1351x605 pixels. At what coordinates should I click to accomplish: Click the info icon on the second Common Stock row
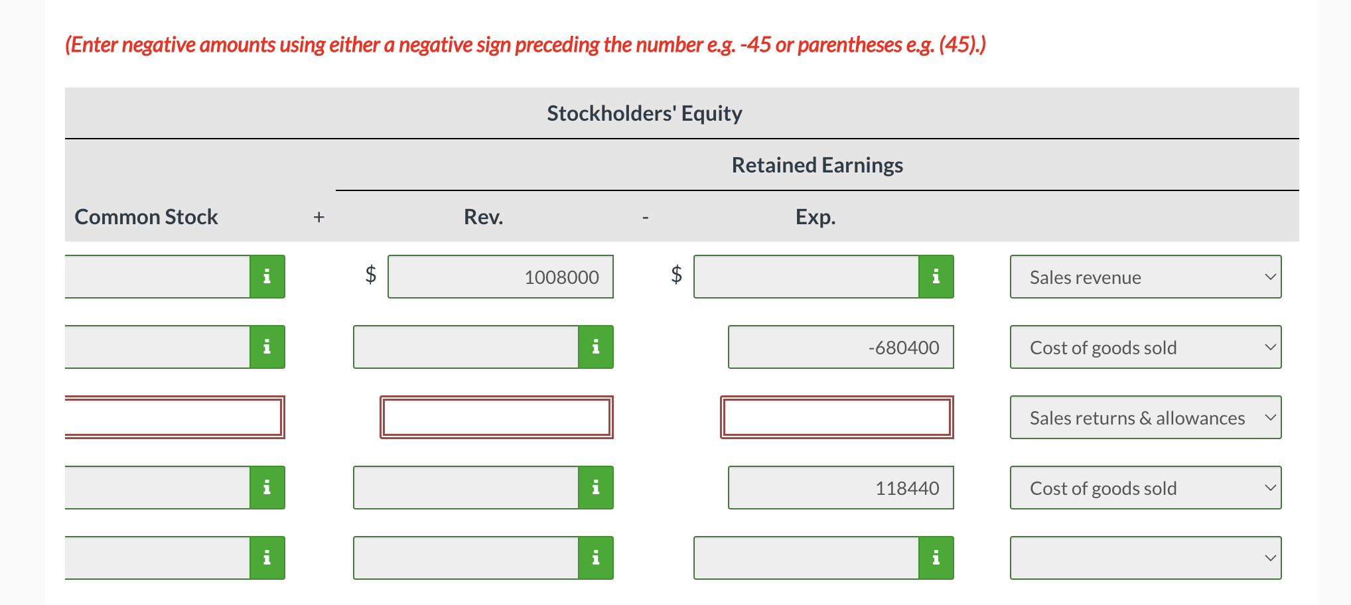click(x=266, y=347)
